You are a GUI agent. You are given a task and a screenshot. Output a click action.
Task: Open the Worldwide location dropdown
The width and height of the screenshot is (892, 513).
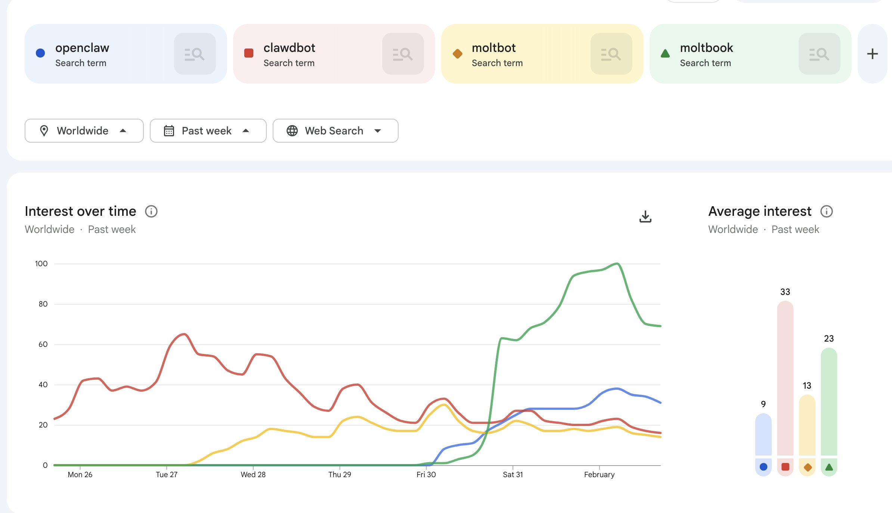(84, 131)
